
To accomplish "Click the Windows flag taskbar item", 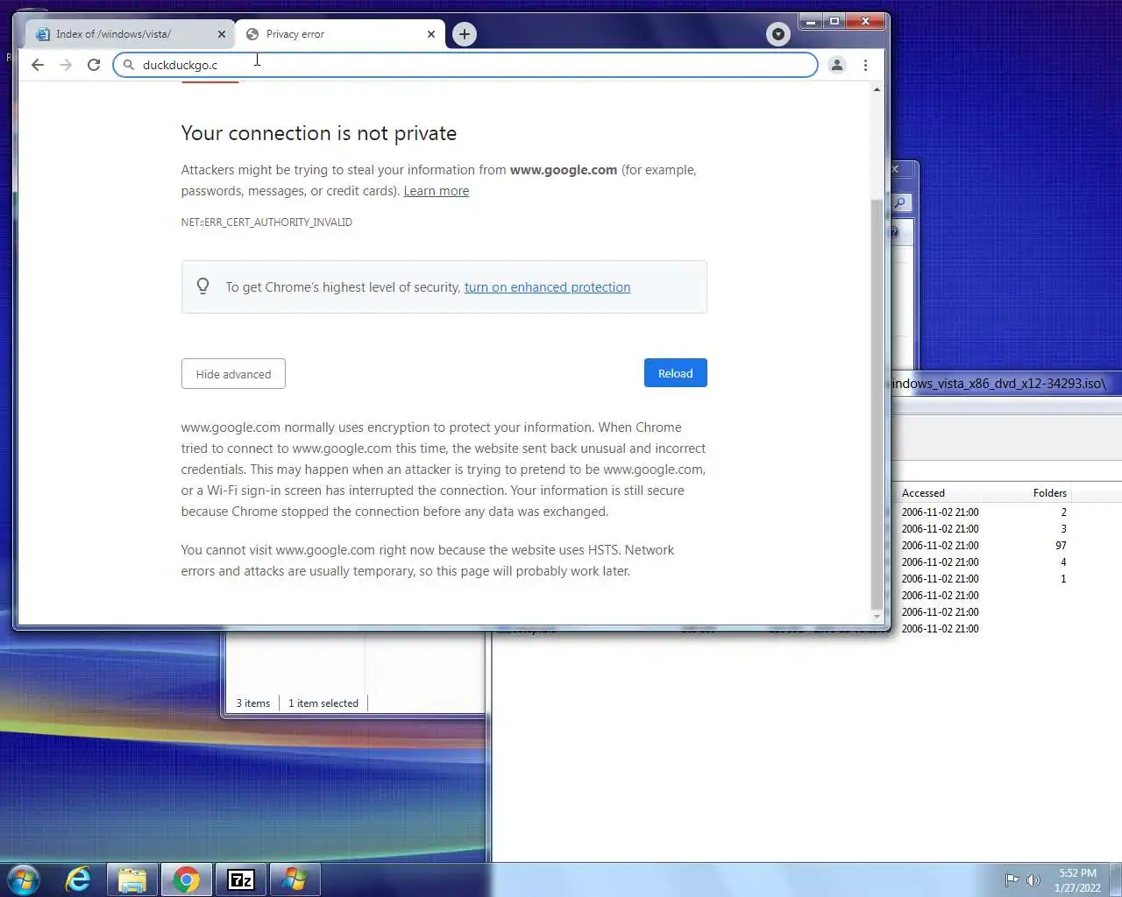I will pyautogui.click(x=295, y=879).
